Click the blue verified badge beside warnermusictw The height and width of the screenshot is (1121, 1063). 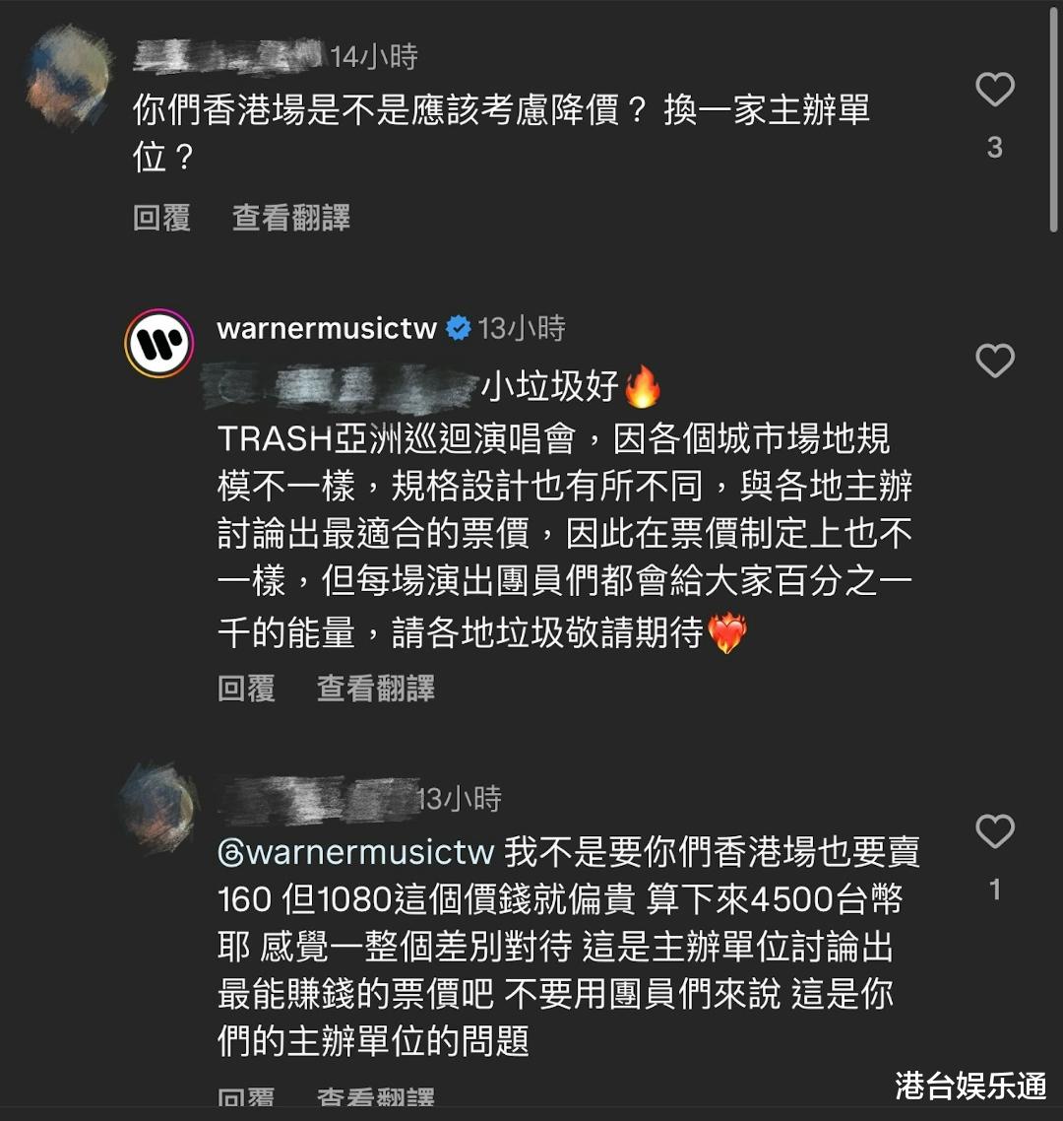click(458, 328)
